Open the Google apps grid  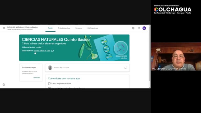pyautogui.click(x=139, y=28)
